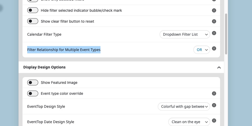Click info icon beside Show clear filter button
Viewport: 252px width, 126px height.
pos(214,21)
